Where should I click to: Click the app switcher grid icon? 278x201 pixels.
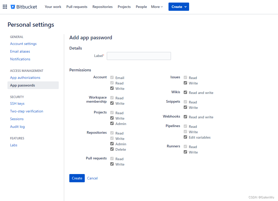coord(5,6)
